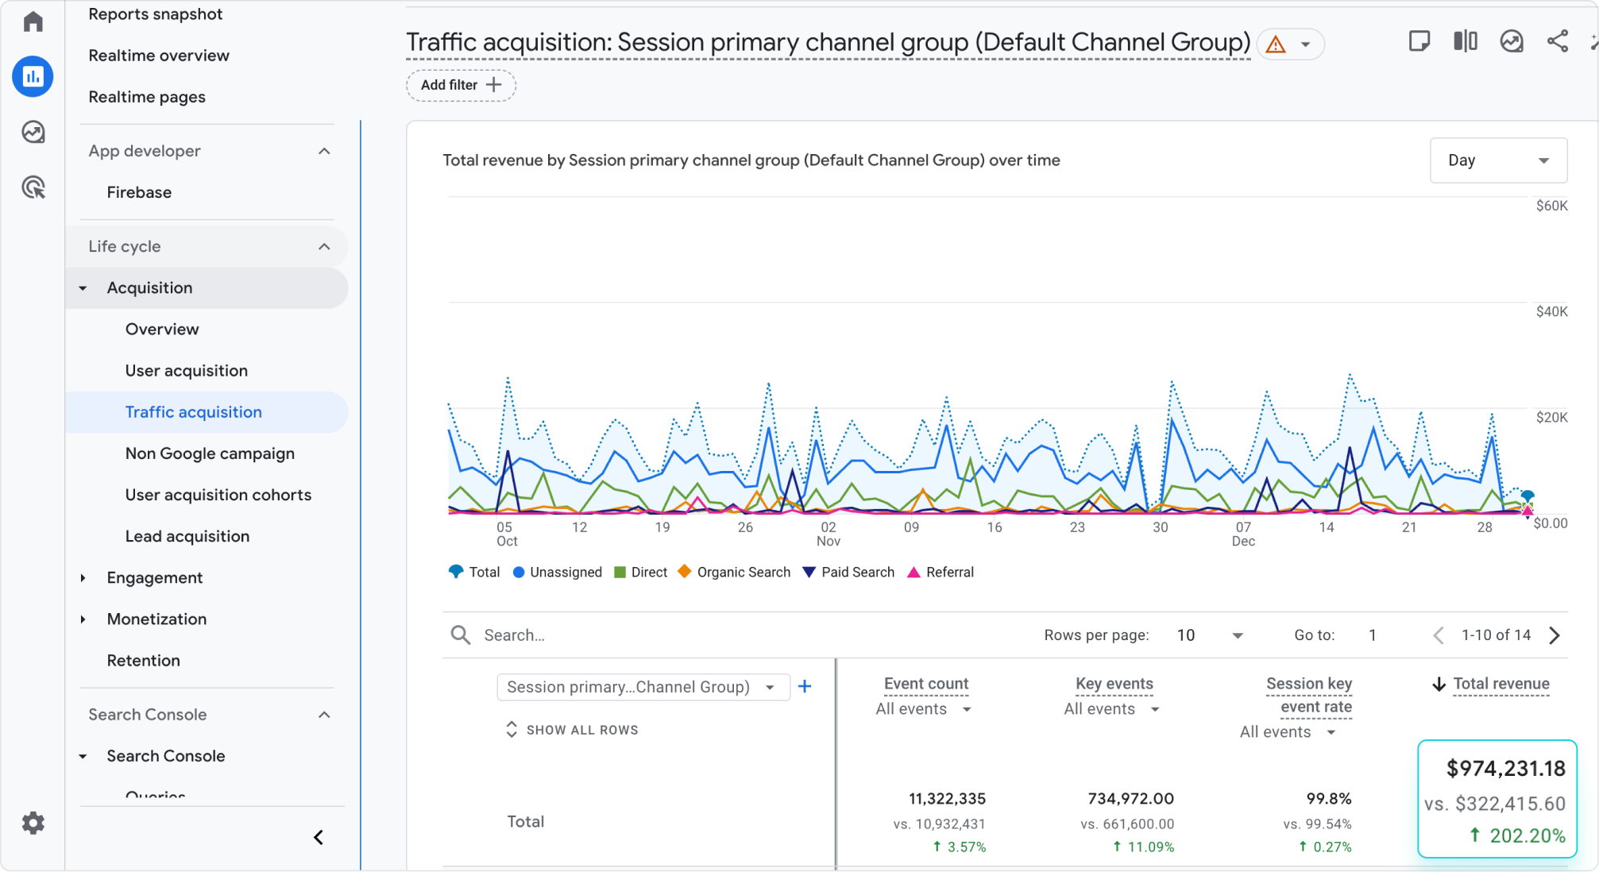Image resolution: width=1599 pixels, height=872 pixels.
Task: Open the User acquisition report
Action: click(186, 370)
